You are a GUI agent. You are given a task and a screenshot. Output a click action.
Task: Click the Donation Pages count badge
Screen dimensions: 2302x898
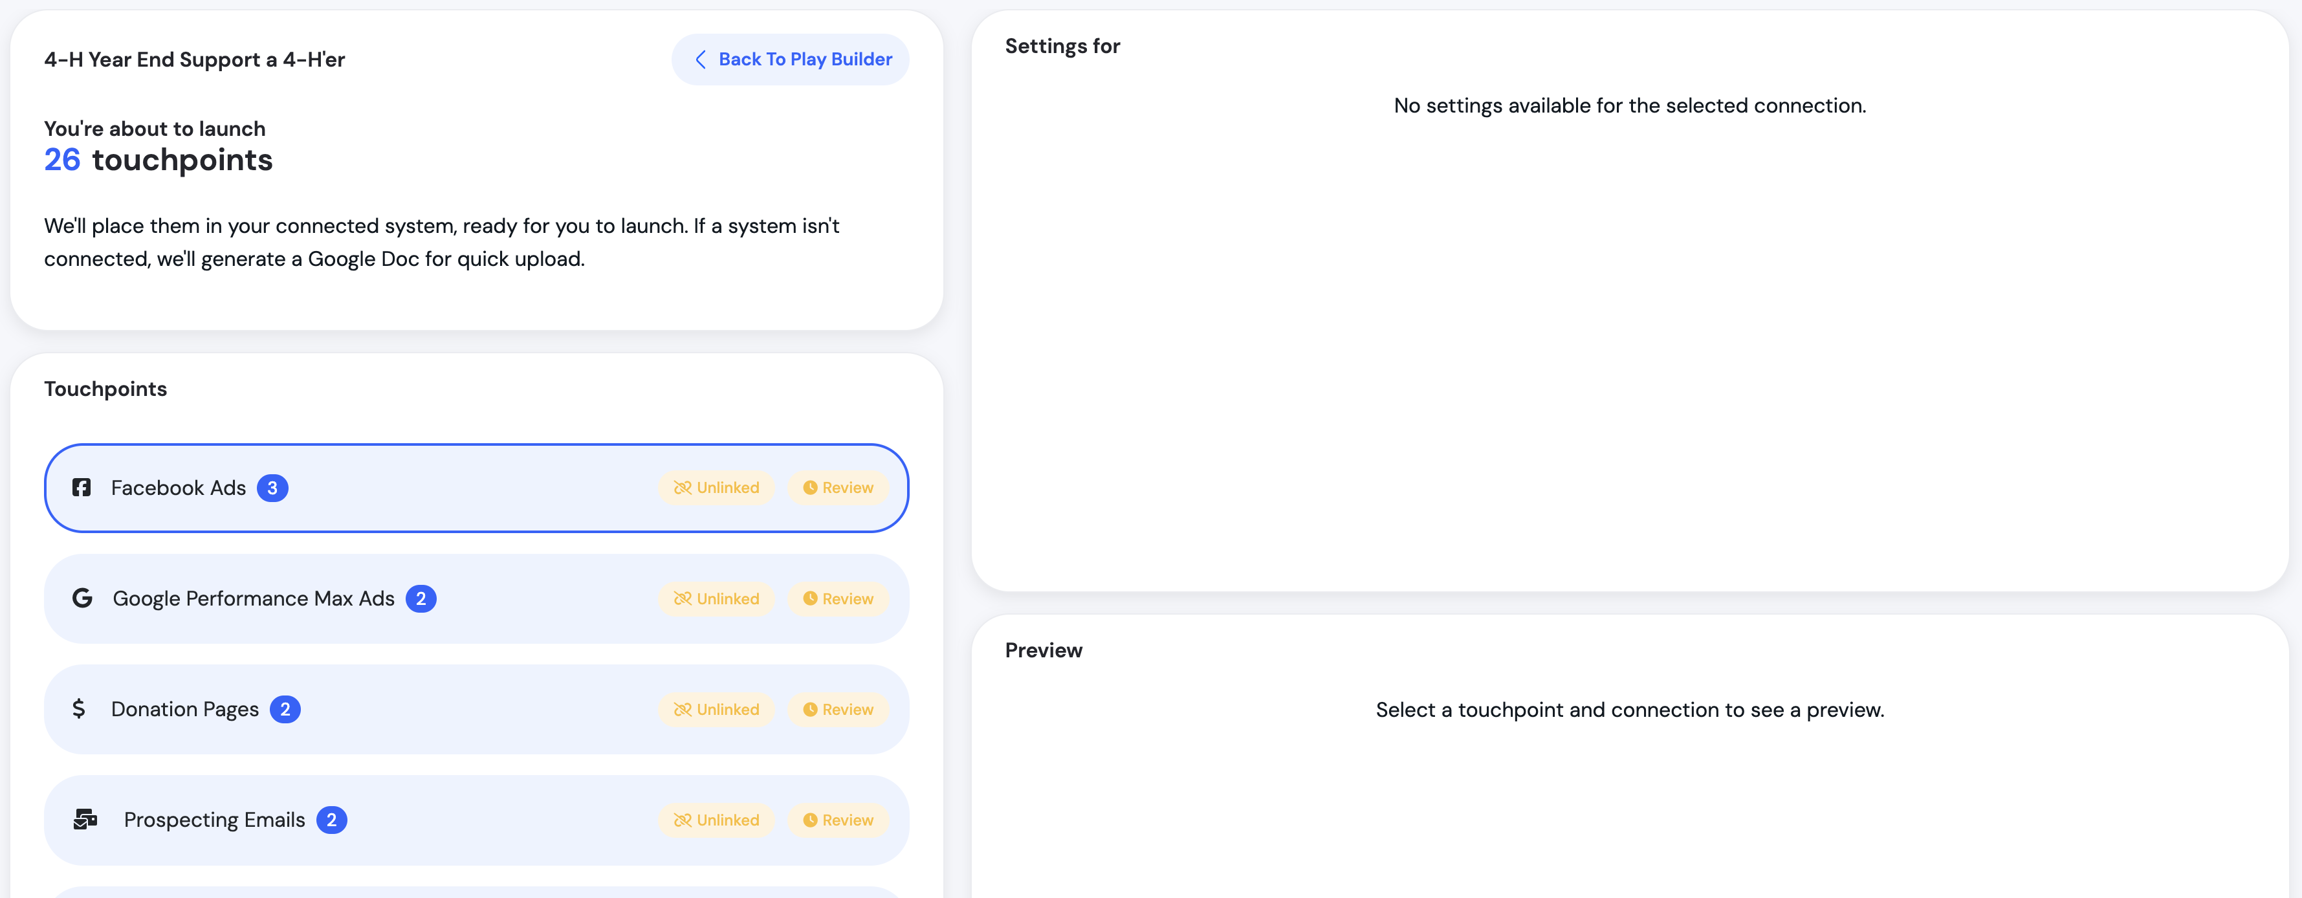(x=285, y=710)
